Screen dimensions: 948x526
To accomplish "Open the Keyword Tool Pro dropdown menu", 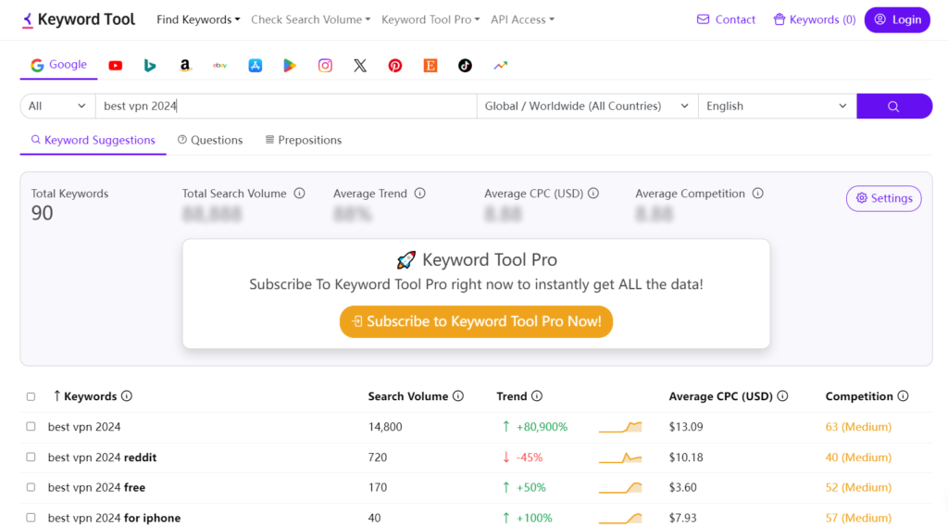I will coord(430,20).
